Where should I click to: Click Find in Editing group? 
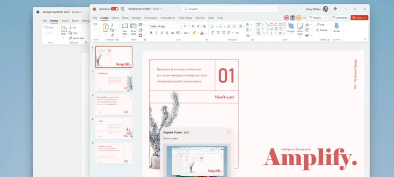(x=320, y=25)
